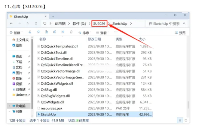
Task: Open 视频 in navigation pane
Action: pos(17,84)
